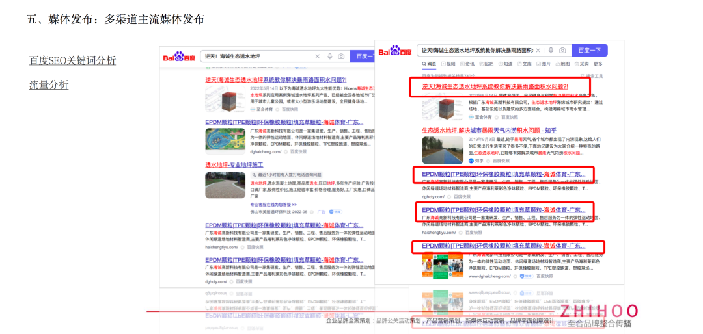703x334 pixels.
Task: Click haichengtiyu.com/ URL in right window
Action: [x=439, y=233]
